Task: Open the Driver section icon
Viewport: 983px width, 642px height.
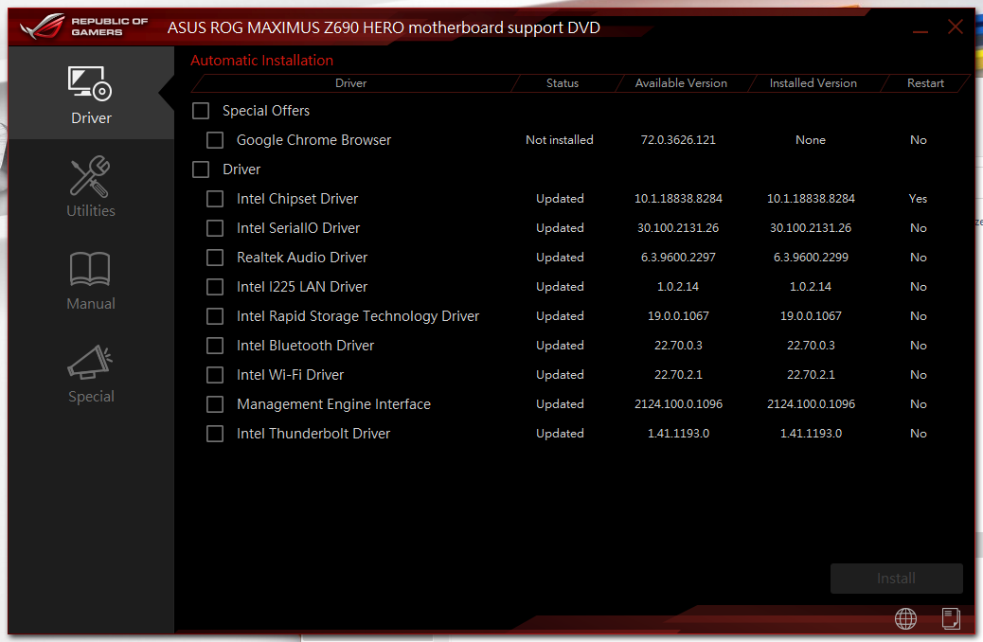Action: click(x=91, y=84)
